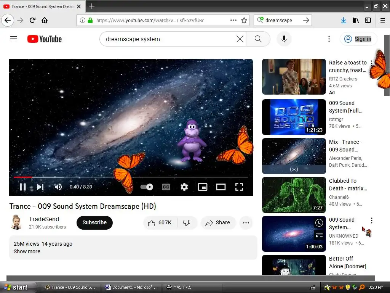
Task: Open the browser library icon
Action: click(x=356, y=20)
